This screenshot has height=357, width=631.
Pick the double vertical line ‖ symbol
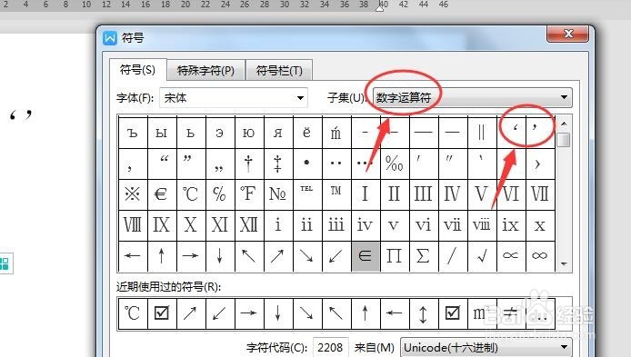pos(481,133)
